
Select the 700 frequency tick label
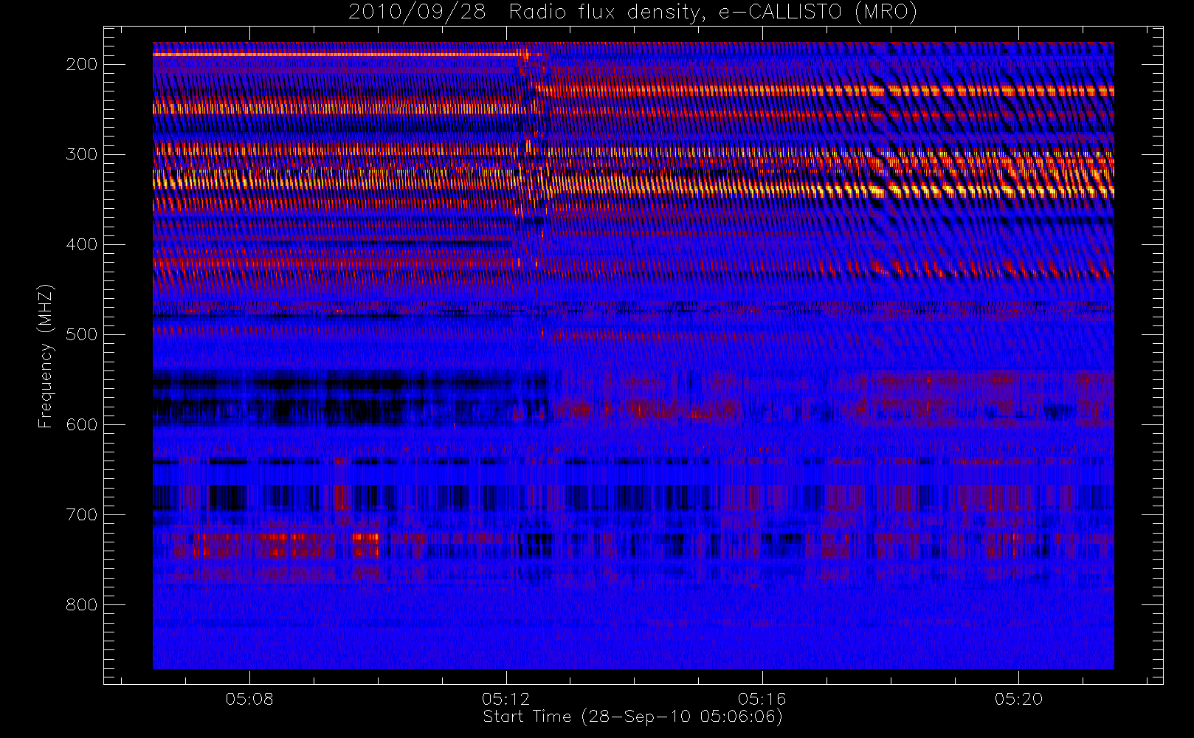pyautogui.click(x=82, y=514)
